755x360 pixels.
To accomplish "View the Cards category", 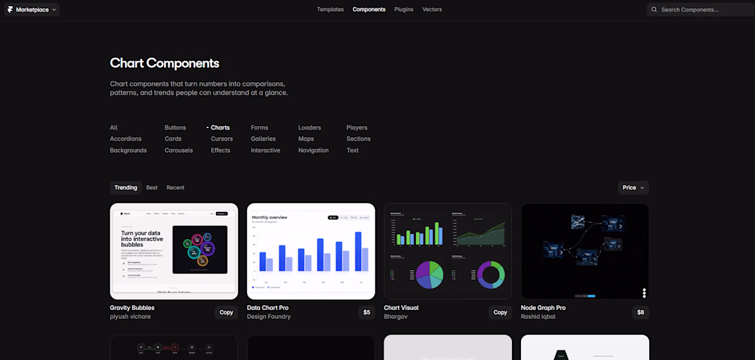I will 173,139.
